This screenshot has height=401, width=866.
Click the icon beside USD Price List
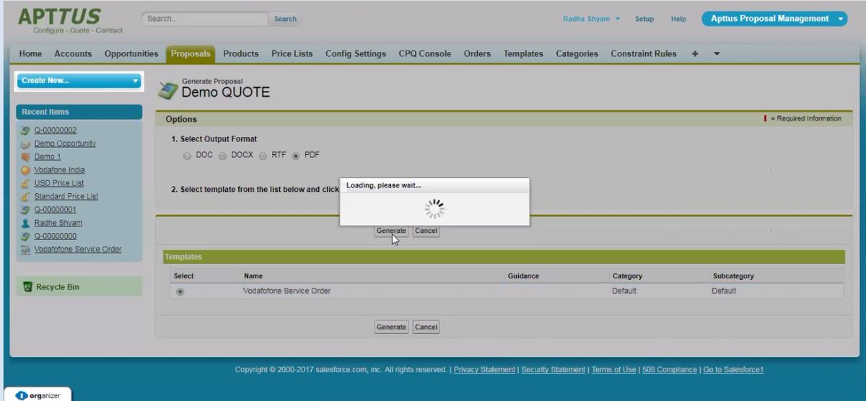point(26,183)
